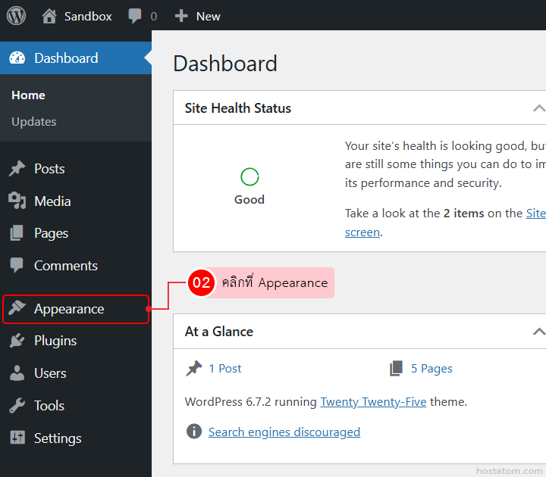Open the 1 Post link
Screen dimensions: 546x477
point(225,369)
